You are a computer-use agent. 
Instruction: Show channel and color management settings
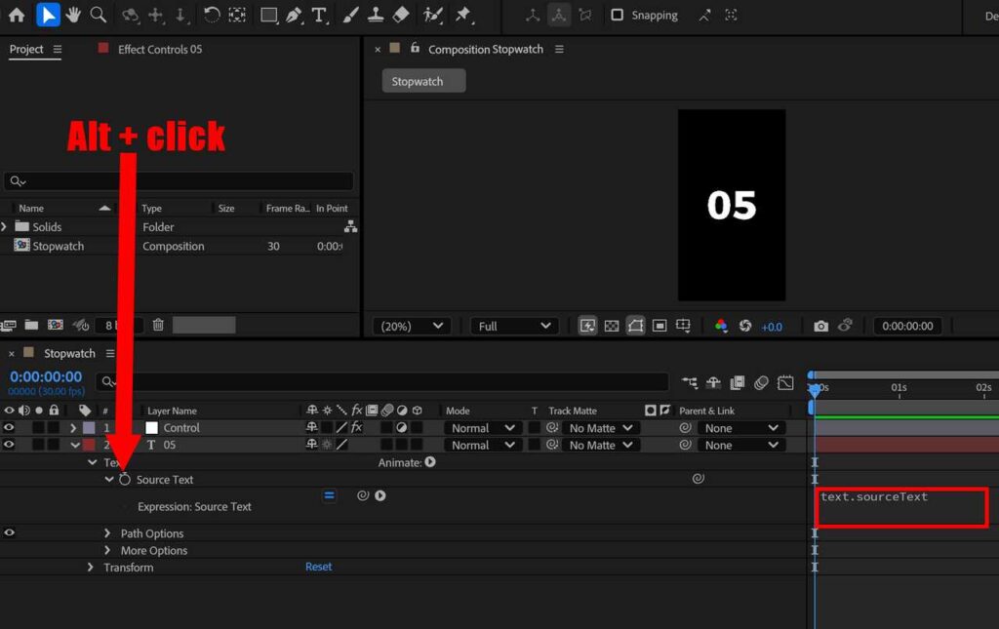pos(721,326)
